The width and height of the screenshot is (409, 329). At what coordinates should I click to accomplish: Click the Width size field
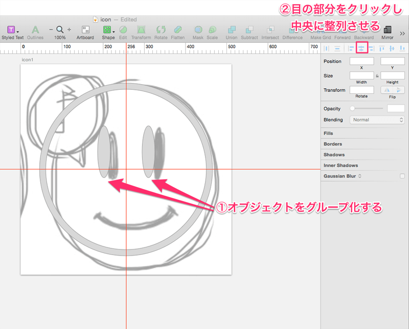tap(362, 75)
